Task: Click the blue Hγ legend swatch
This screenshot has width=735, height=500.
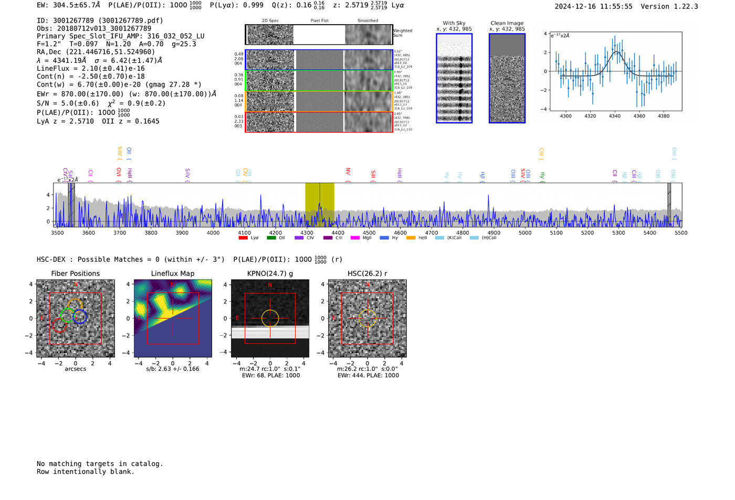Action: click(384, 238)
